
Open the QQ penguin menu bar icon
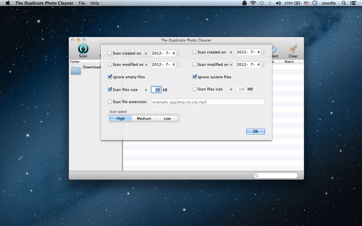[x=244, y=3]
